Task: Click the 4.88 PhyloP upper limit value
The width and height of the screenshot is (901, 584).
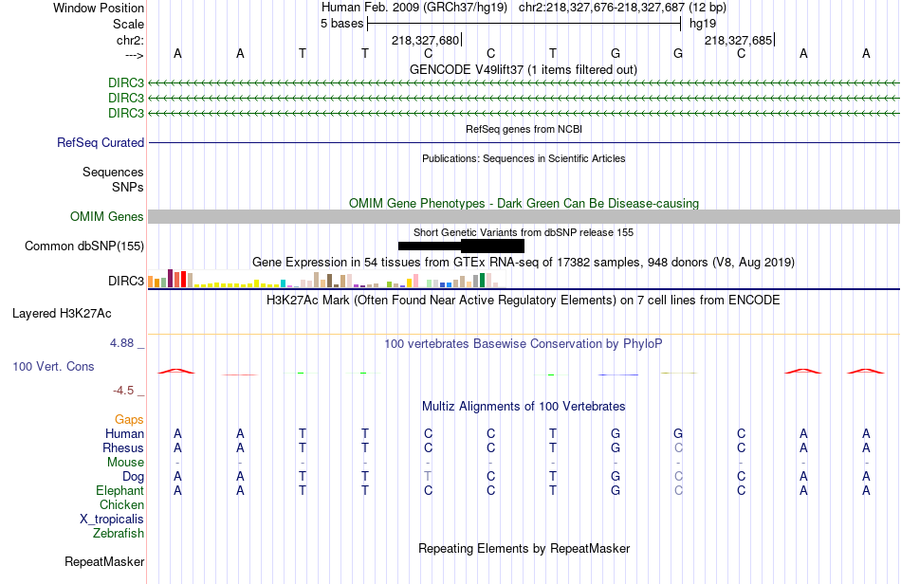Action: 121,343
